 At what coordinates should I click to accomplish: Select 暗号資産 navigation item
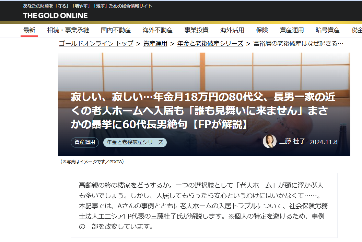tap(328, 30)
